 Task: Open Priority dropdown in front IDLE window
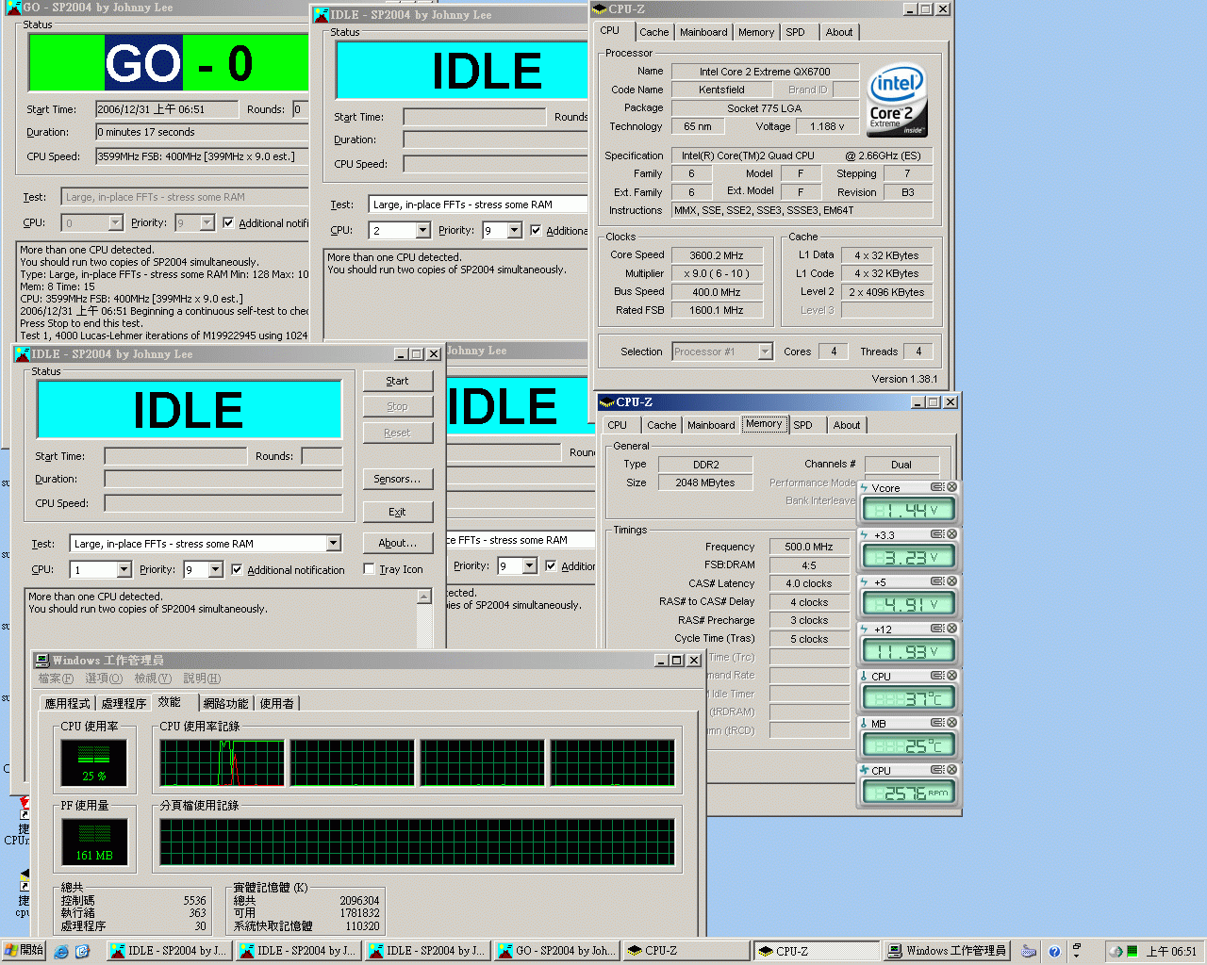pos(215,569)
